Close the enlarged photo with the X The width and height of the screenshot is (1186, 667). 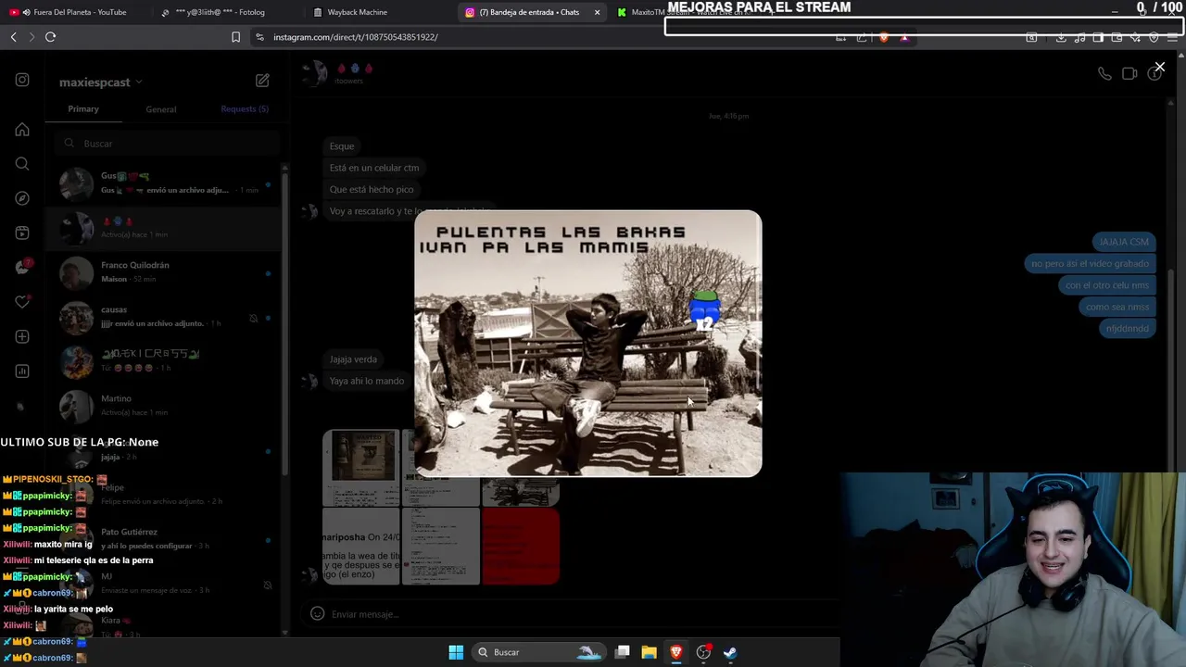(1159, 68)
